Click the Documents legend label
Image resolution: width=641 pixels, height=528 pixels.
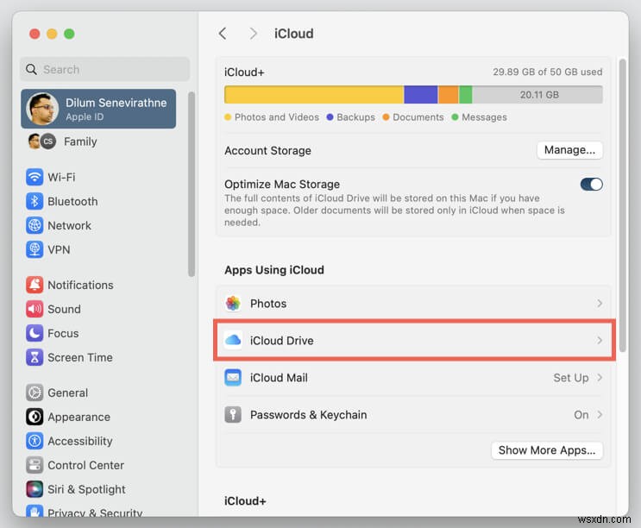point(418,116)
